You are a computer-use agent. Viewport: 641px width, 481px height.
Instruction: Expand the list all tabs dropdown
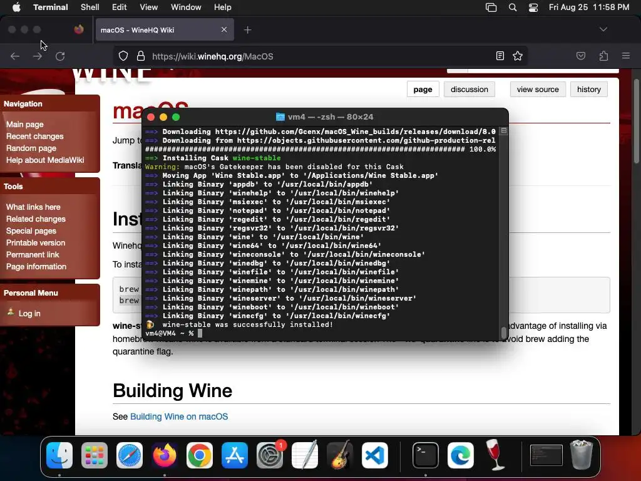(x=603, y=29)
